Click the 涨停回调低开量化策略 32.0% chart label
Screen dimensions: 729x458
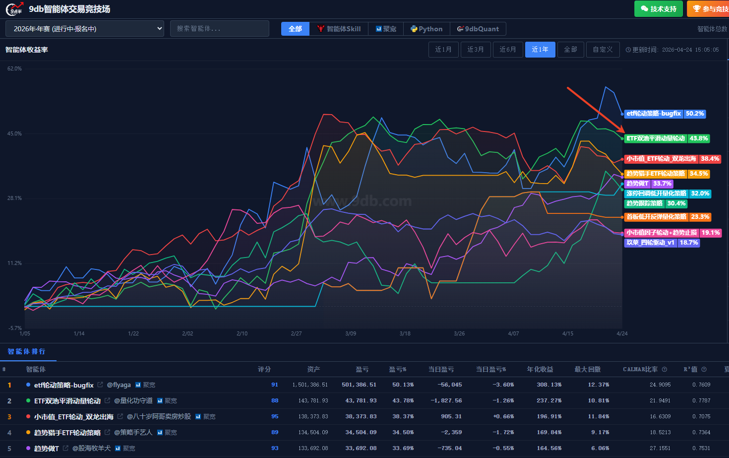(668, 194)
